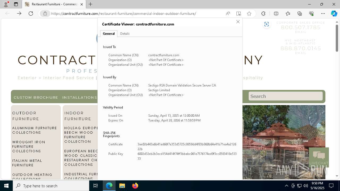Call NYC Northeast number 888.870.0145
Image resolution: width=340 pixels, height=191 pixels.
[301, 48]
